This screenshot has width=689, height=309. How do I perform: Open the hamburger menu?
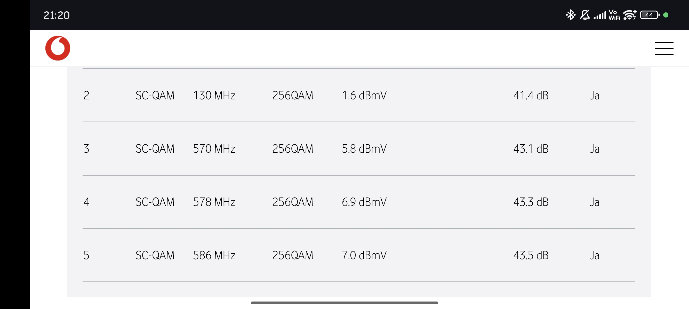point(664,48)
